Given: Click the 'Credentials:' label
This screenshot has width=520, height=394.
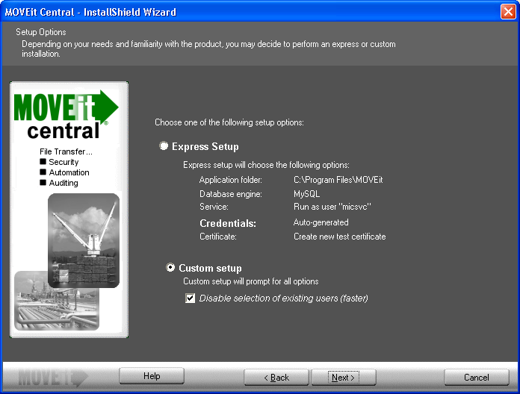Looking at the screenshot, I should pos(228,223).
